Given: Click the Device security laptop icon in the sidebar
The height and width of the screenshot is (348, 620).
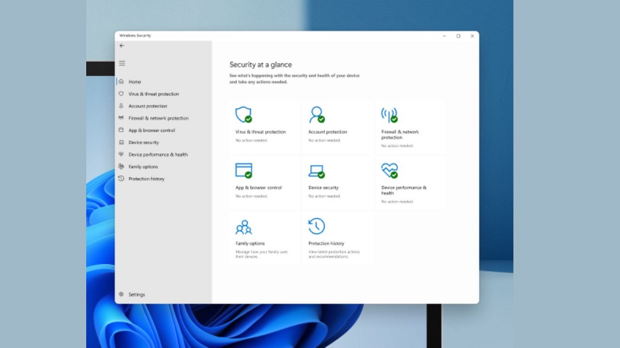Looking at the screenshot, I should (121, 142).
